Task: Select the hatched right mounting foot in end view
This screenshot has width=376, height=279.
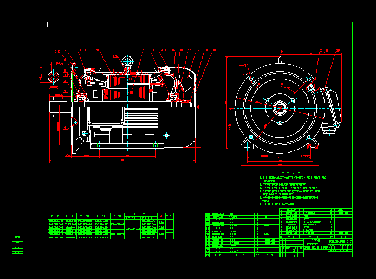Action: pyautogui.click(x=313, y=146)
